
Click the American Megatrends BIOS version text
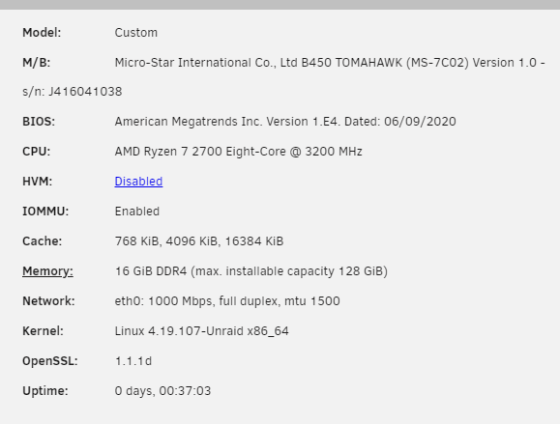(x=285, y=122)
